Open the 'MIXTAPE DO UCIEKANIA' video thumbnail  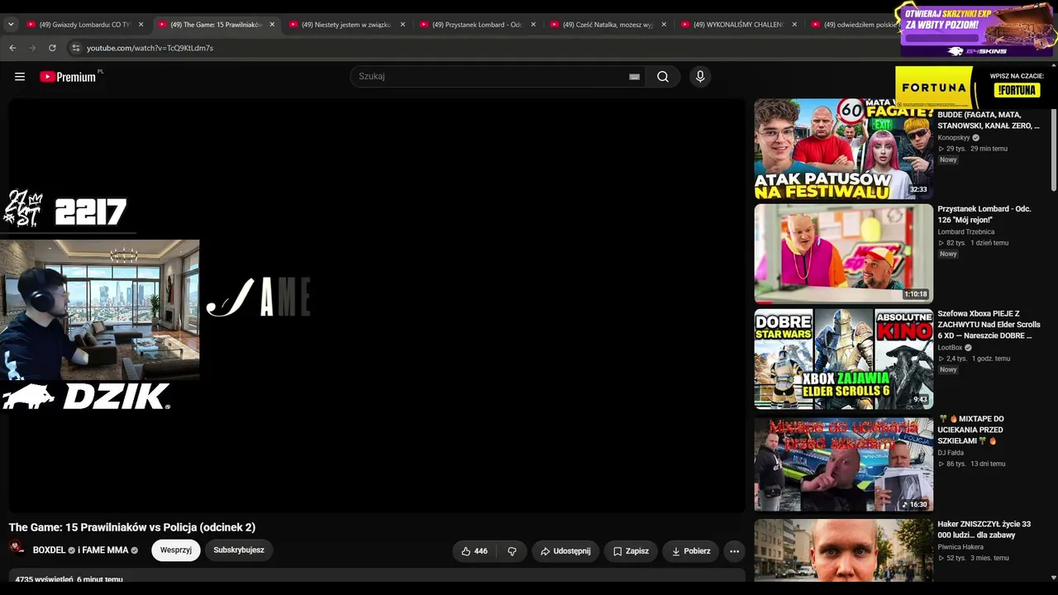pyautogui.click(x=843, y=464)
